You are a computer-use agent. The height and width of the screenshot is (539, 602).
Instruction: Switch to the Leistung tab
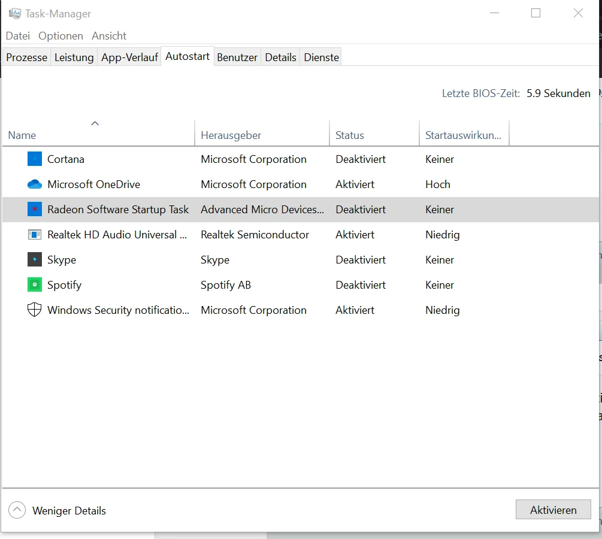74,57
